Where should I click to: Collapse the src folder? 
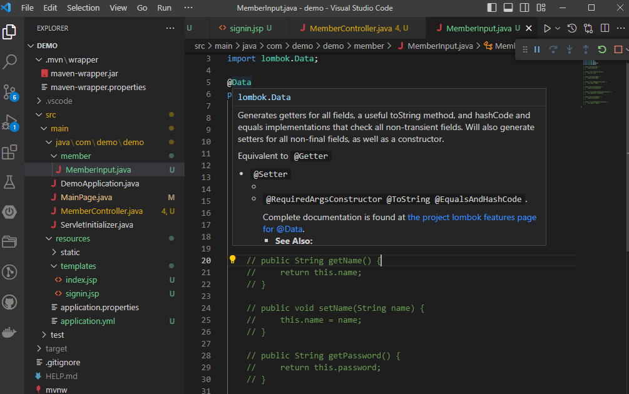(x=39, y=114)
